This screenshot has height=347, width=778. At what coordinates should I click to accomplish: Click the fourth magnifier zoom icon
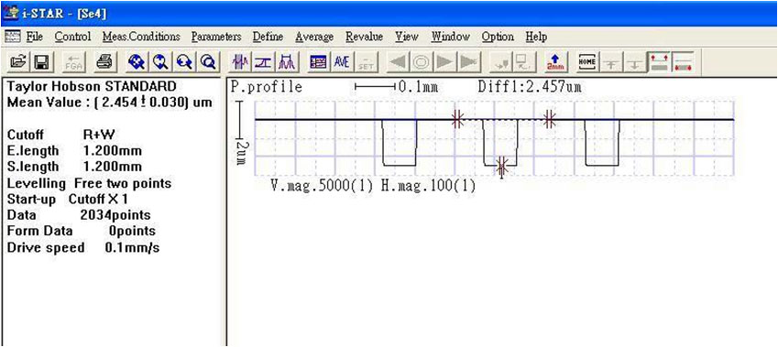[x=207, y=61]
